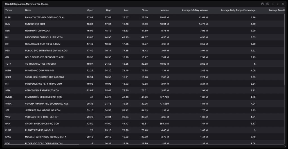
Task: Sort by the Open column header
Action: pos(90,10)
